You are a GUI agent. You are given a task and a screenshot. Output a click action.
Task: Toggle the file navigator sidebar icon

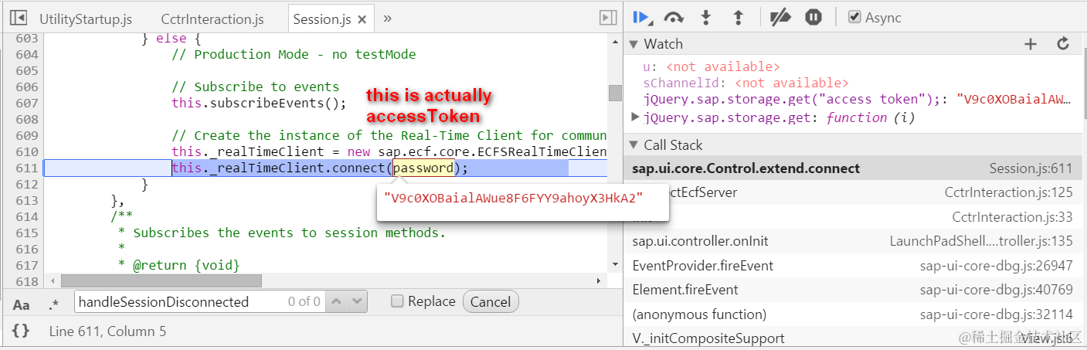pyautogui.click(x=19, y=18)
